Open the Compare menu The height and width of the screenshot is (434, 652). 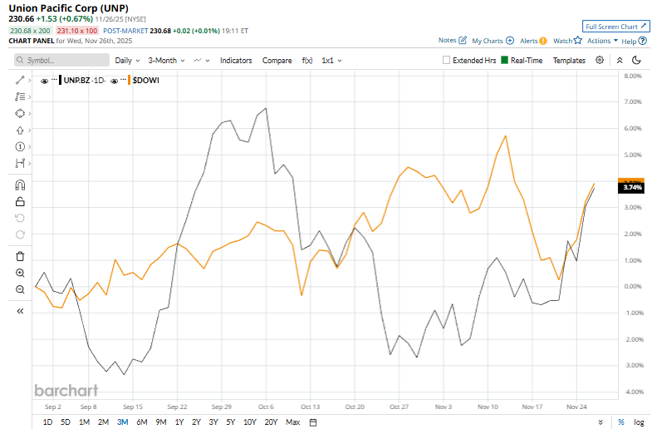pyautogui.click(x=277, y=61)
